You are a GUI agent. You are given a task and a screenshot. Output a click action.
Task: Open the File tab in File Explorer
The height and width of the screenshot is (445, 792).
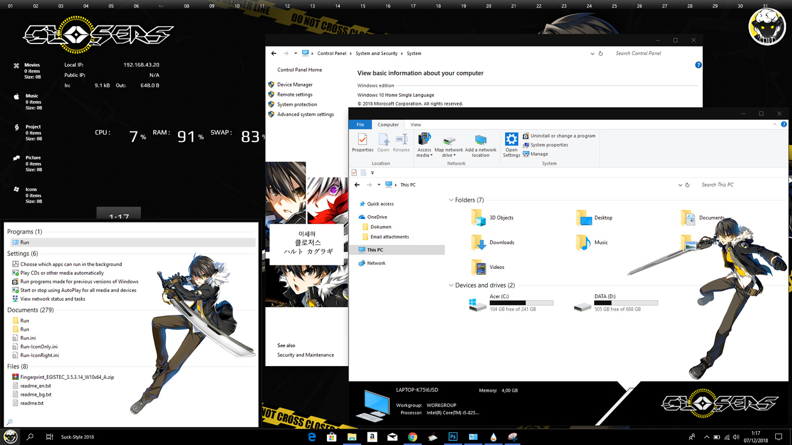click(360, 125)
